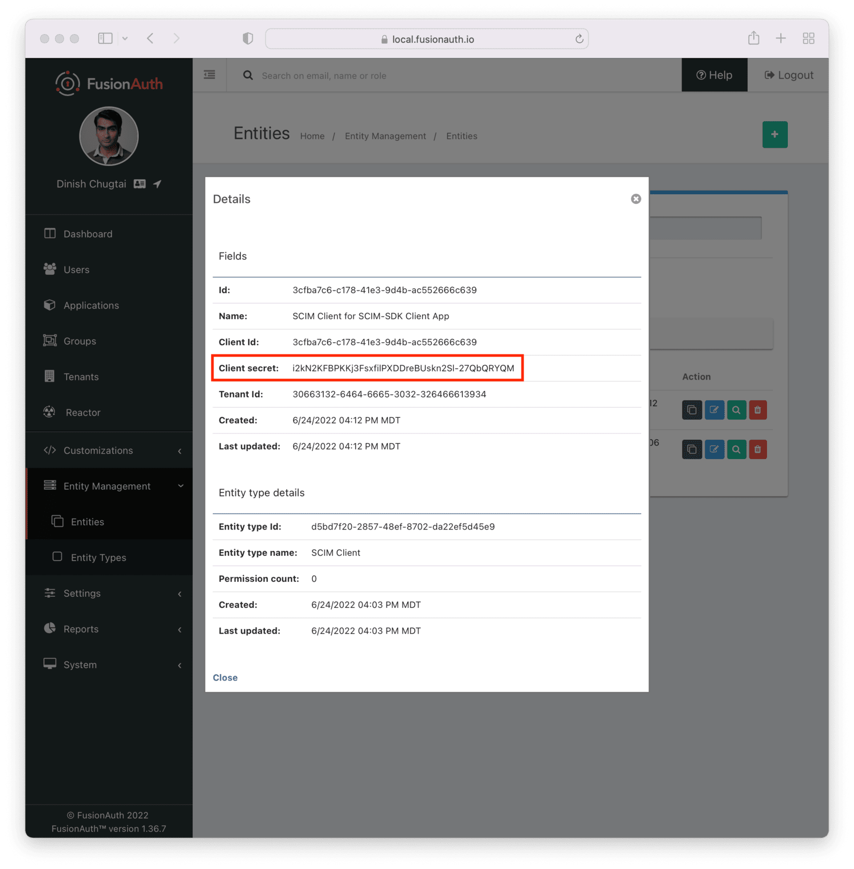Click the Safari reload page icon

pyautogui.click(x=579, y=39)
